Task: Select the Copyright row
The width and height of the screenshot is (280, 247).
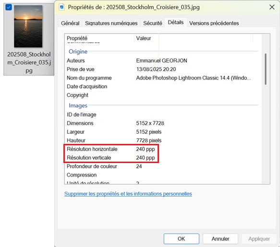Action: click(x=161, y=95)
